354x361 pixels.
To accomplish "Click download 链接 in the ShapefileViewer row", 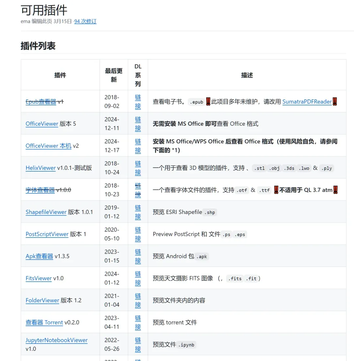I will tap(138, 212).
